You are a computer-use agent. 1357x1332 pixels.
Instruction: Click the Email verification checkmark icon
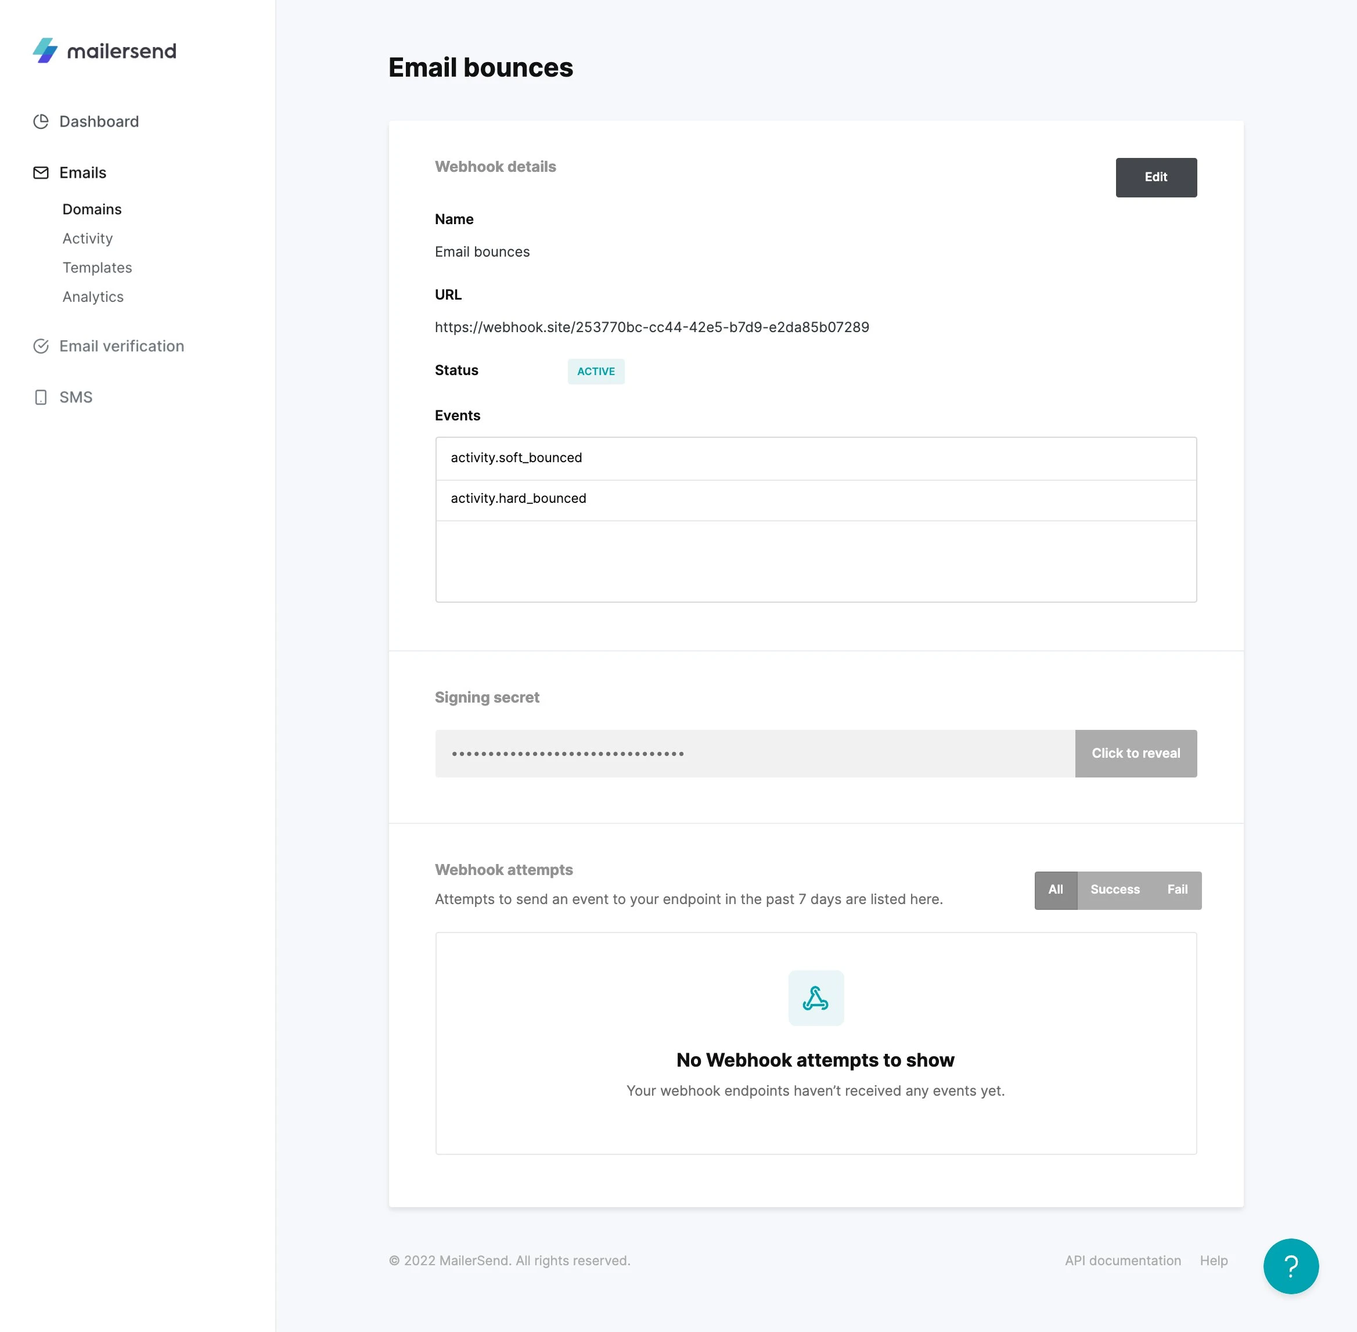(41, 346)
